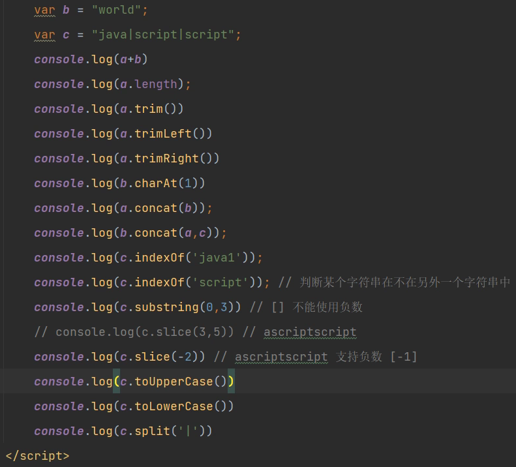Click the var c = "java|script|script" line
The image size is (516, 467).
[138, 35]
